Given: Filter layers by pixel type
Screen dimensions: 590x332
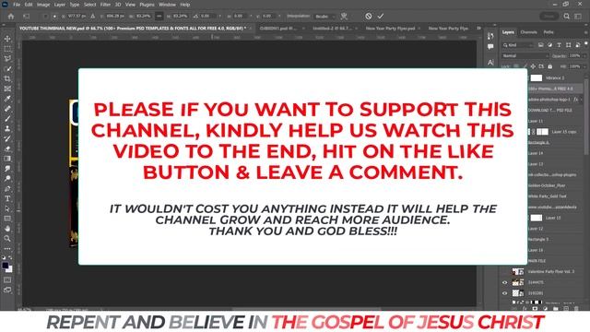Looking at the screenshot, I should coord(541,45).
